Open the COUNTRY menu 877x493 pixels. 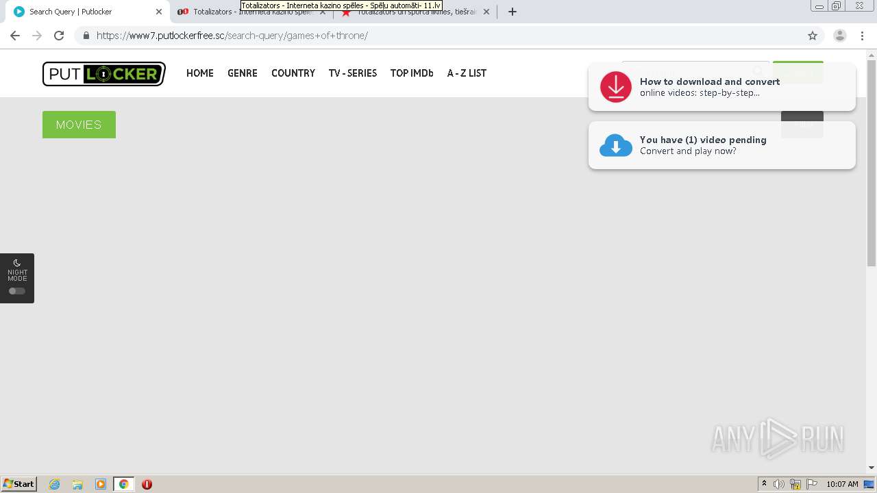(x=293, y=73)
